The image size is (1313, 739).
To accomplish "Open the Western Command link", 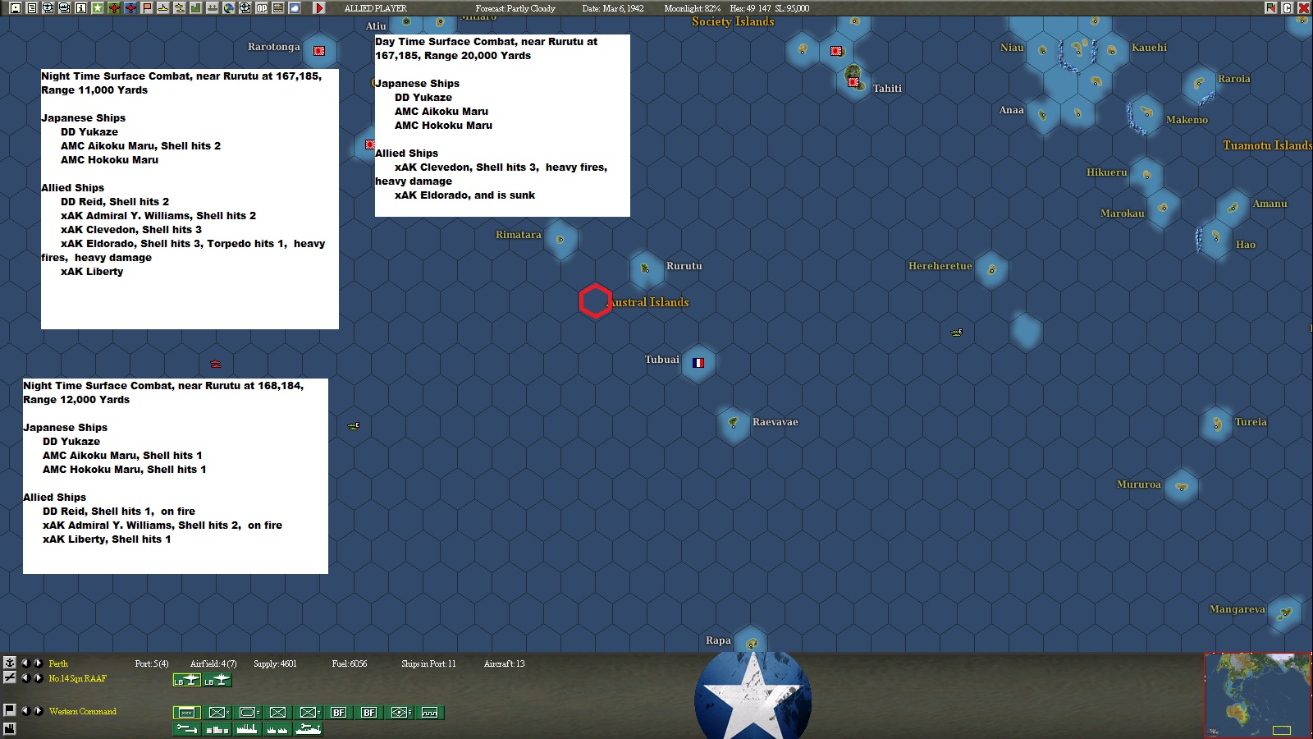I will [x=82, y=711].
